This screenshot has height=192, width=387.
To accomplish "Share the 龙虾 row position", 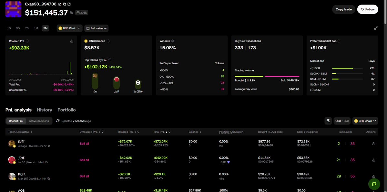I will (x=374, y=160).
